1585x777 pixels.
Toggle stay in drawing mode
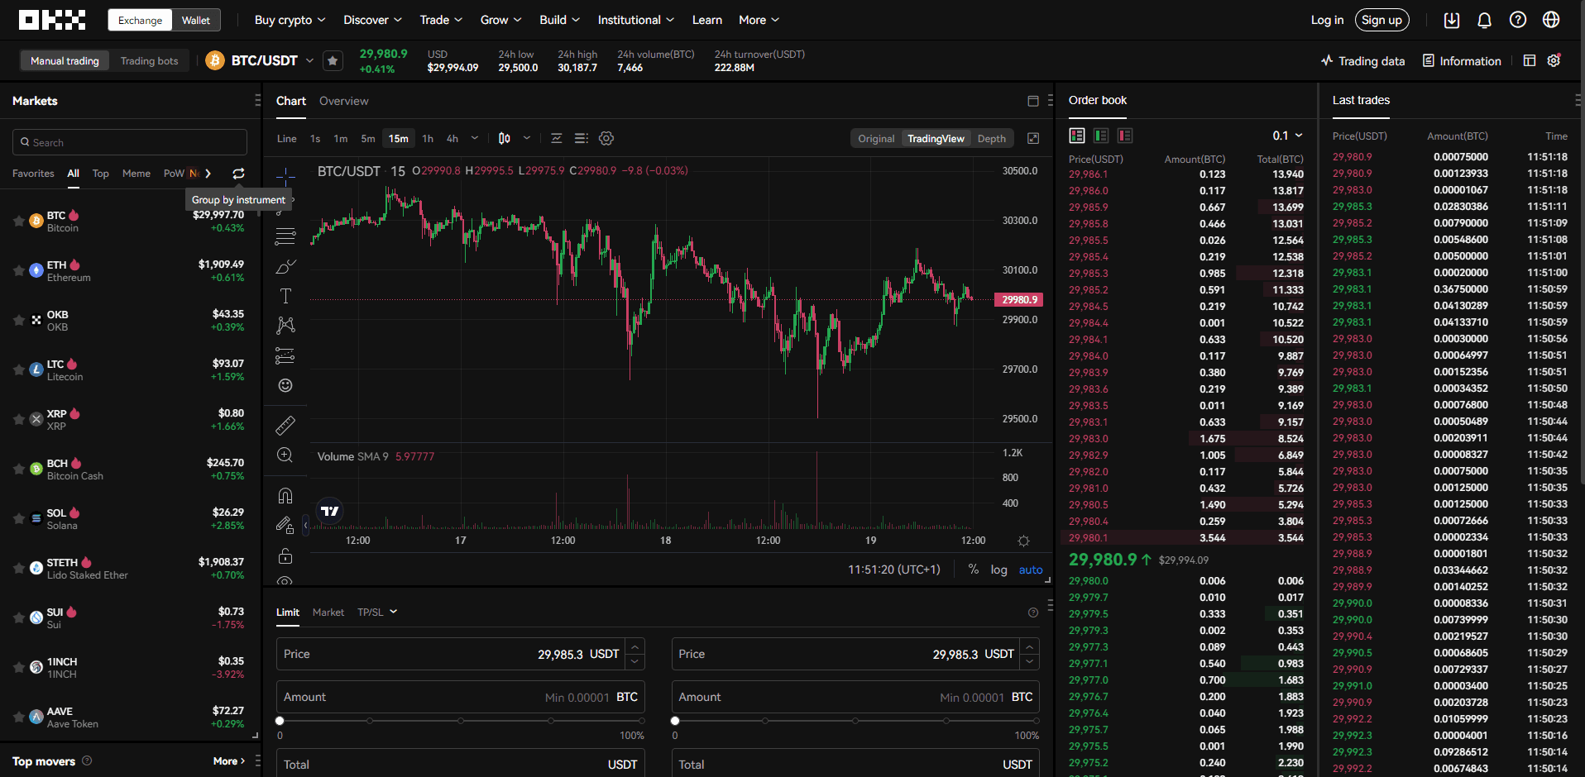[285, 525]
